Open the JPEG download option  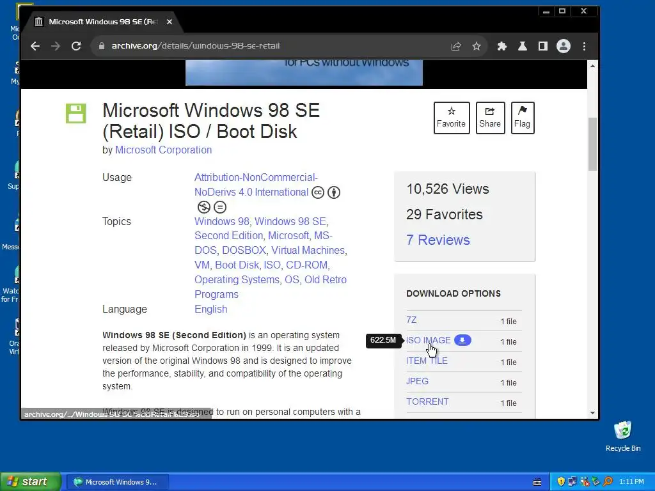(417, 382)
